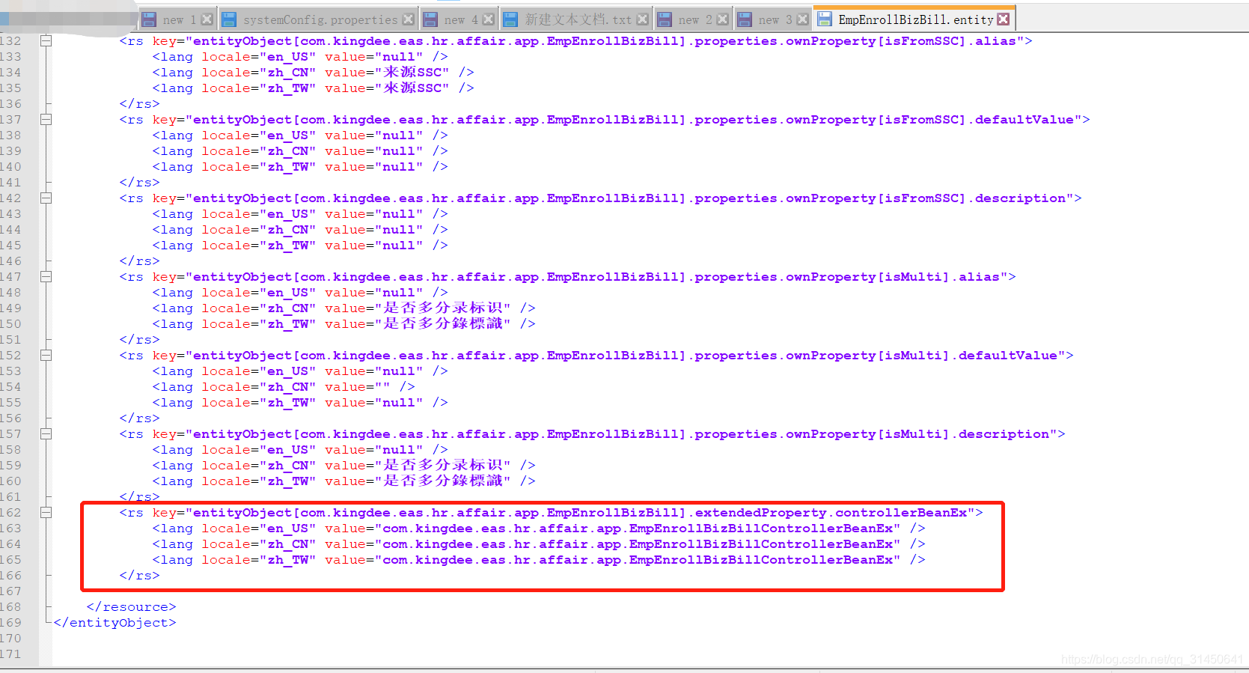Click the save-state icon on 新建文本文档.txt tab
This screenshot has width=1249, height=673.
pos(510,19)
